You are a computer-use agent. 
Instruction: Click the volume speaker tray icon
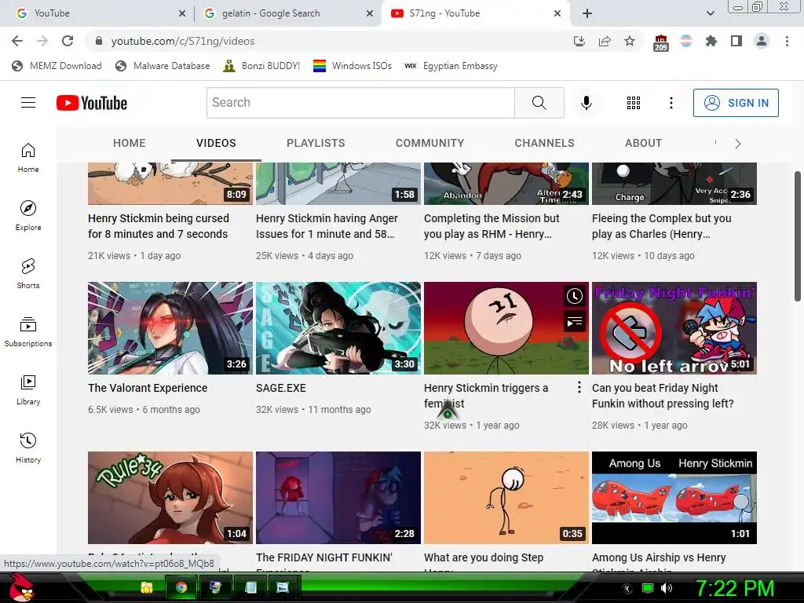(667, 588)
